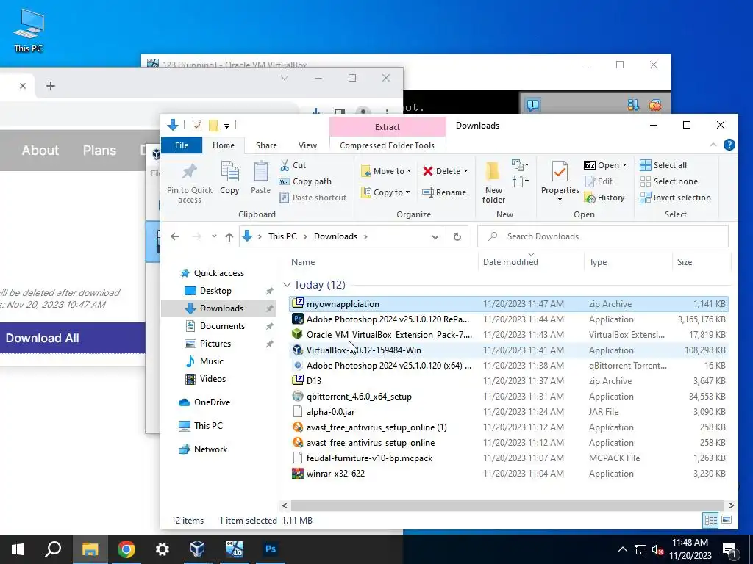Switch to Details view layout icon

[x=710, y=520]
